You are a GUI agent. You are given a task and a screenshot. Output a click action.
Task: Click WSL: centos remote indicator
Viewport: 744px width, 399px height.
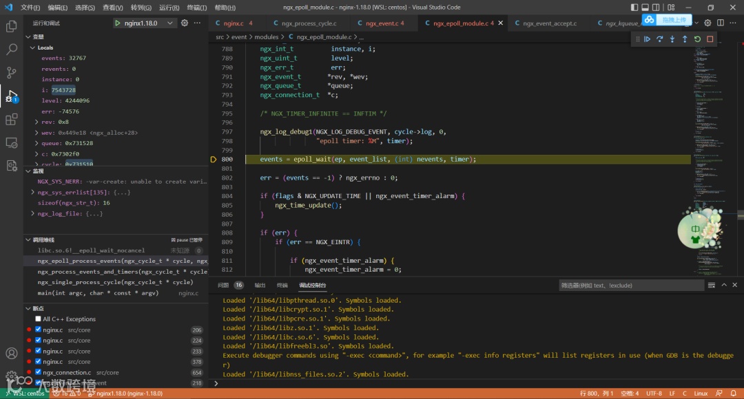tap(25, 393)
